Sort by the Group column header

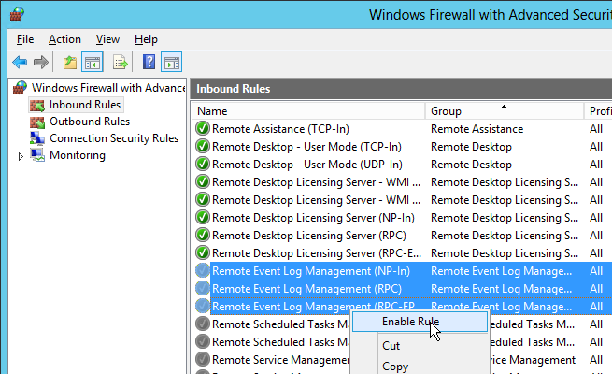[x=505, y=111]
